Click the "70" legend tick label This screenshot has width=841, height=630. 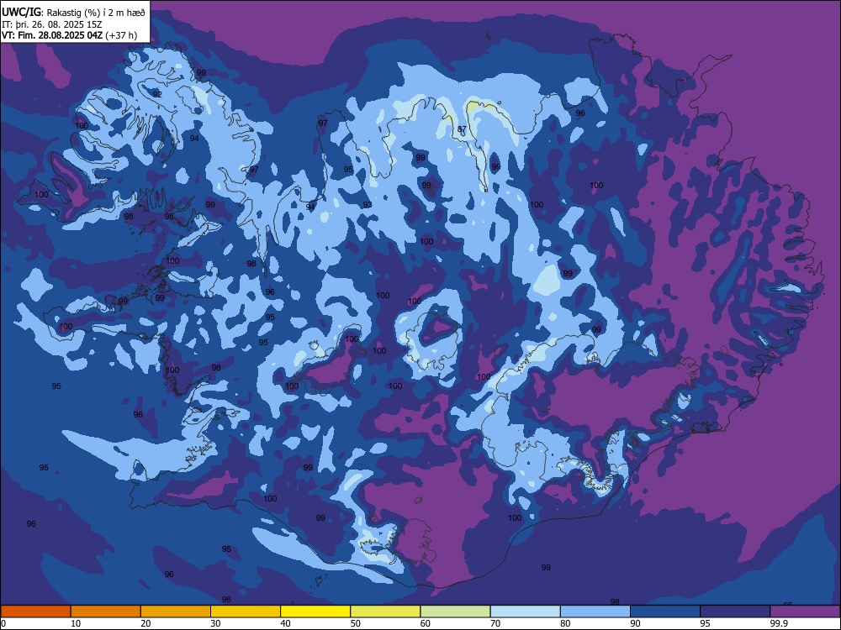495,623
